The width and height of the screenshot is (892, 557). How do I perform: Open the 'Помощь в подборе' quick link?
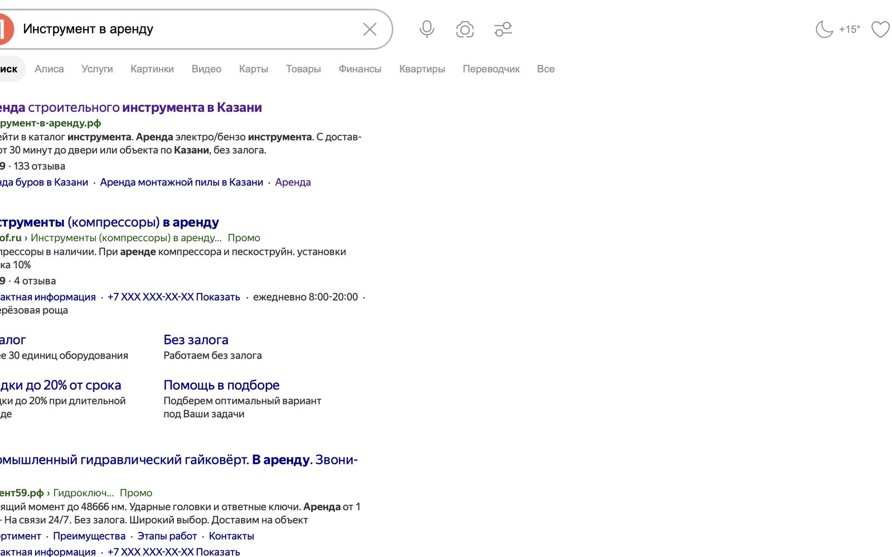(221, 385)
